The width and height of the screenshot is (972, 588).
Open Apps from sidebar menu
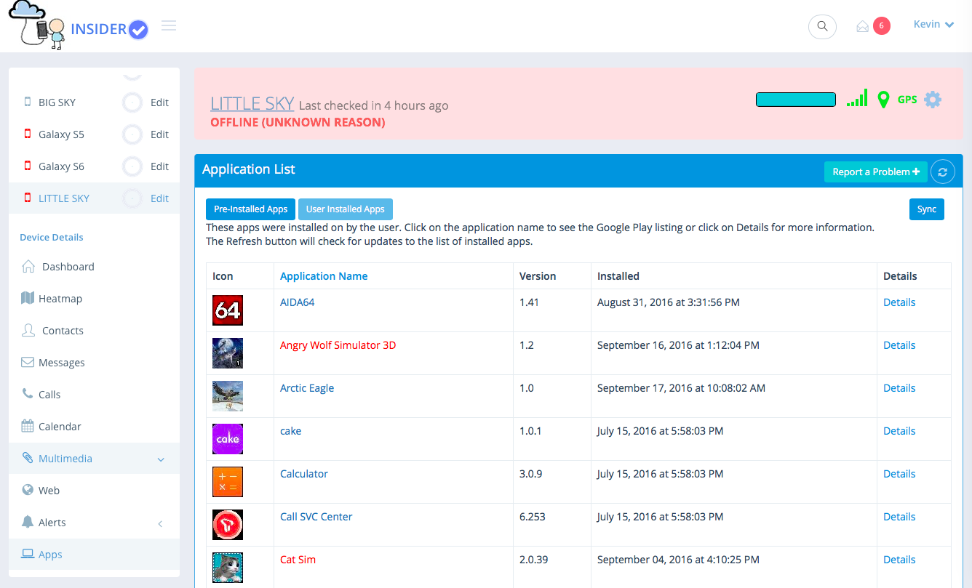[x=50, y=555]
